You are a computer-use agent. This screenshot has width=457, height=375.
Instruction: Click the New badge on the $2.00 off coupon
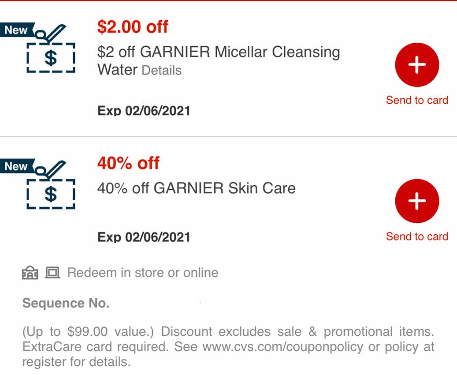click(16, 30)
